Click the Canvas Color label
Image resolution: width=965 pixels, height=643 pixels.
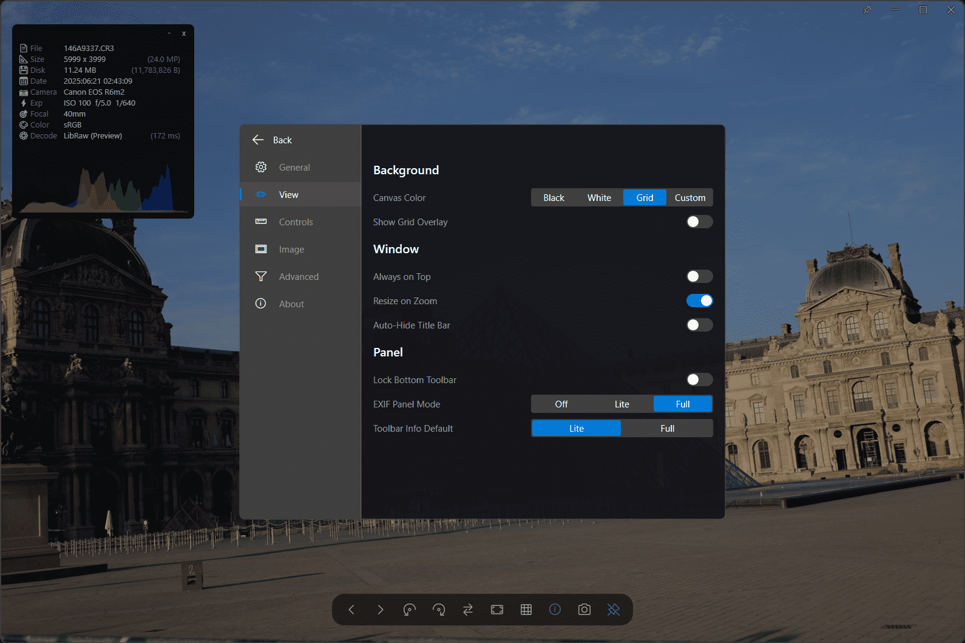point(399,198)
